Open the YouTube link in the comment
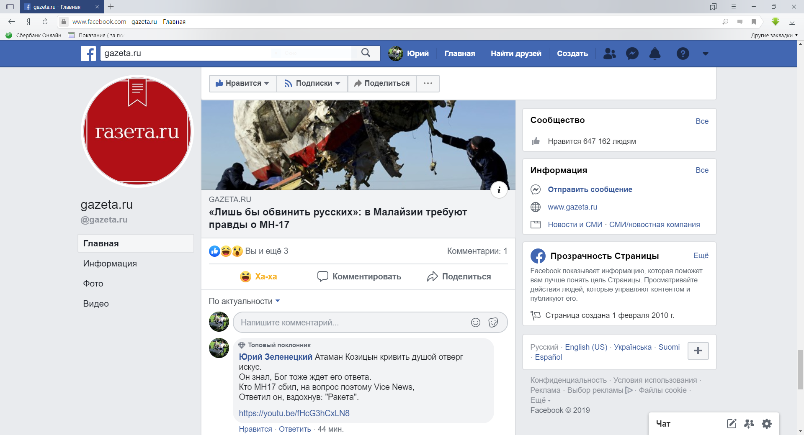 point(294,413)
